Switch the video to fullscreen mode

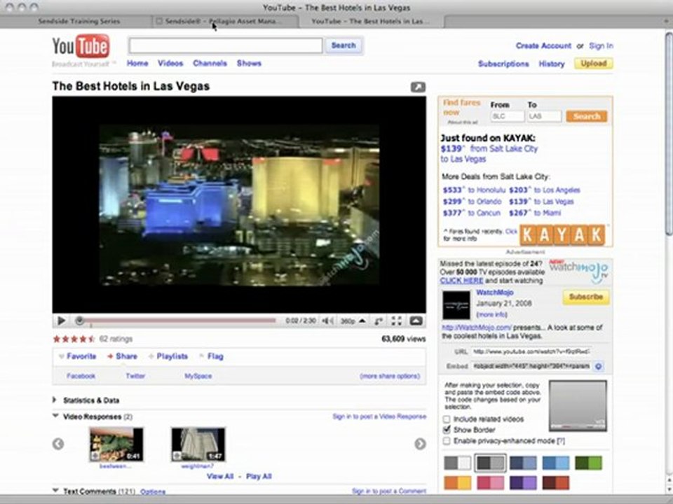397,321
